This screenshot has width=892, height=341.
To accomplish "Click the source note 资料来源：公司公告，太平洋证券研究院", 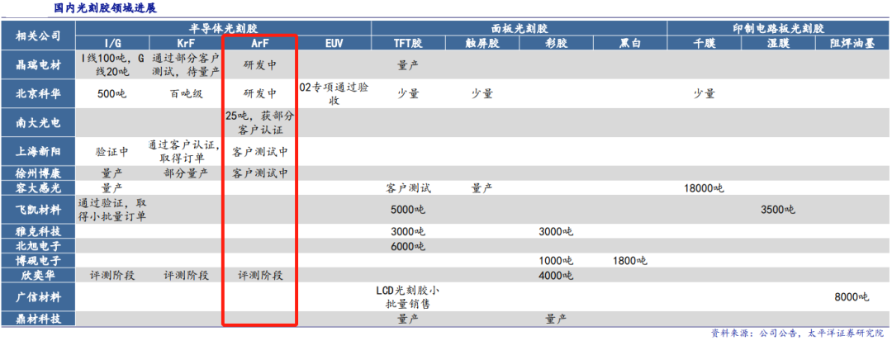I will (x=798, y=333).
